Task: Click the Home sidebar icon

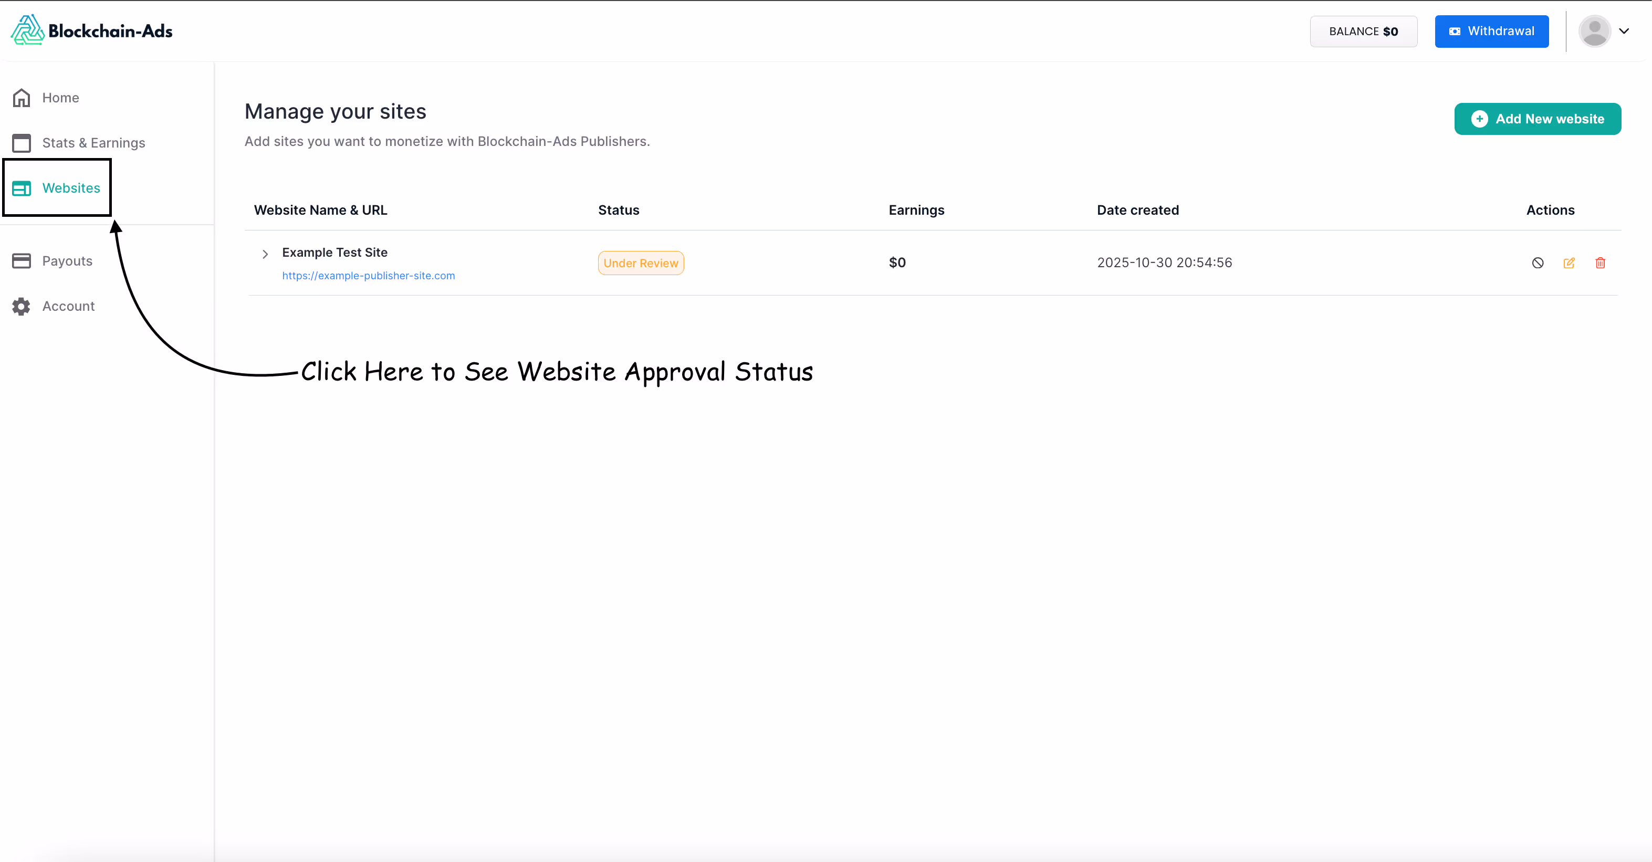Action: pyautogui.click(x=21, y=98)
